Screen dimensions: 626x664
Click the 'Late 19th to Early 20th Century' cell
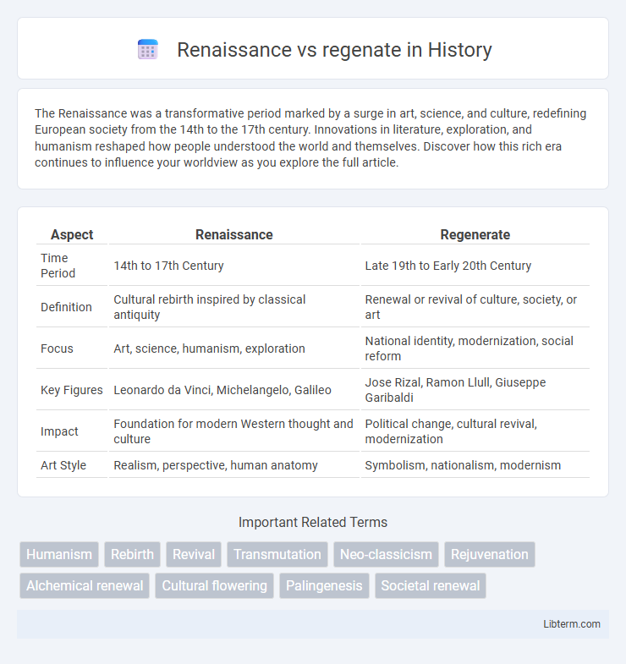pos(475,266)
